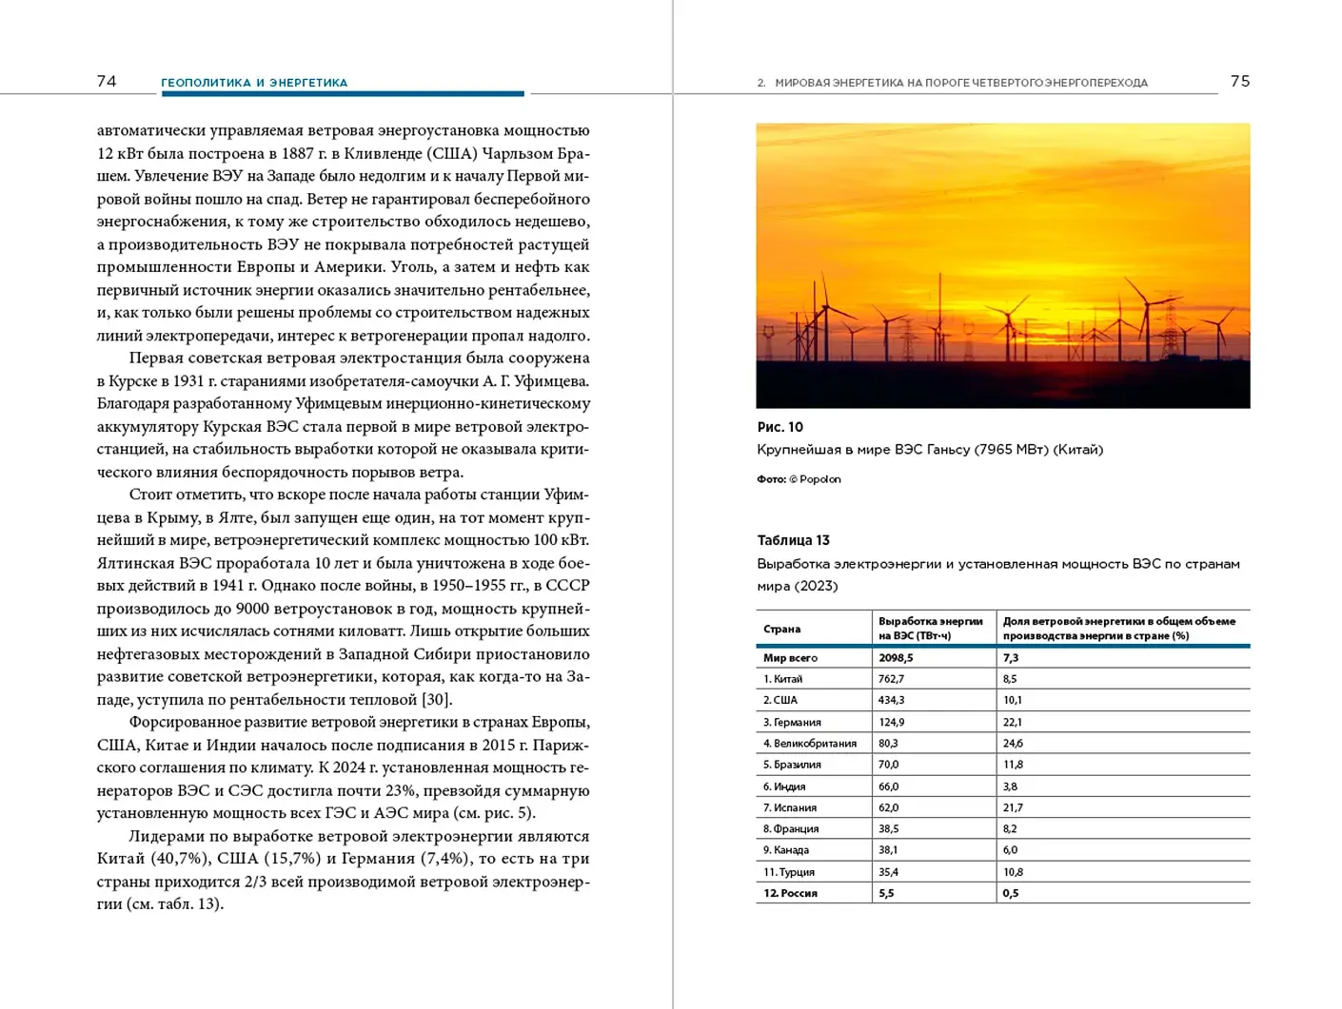Click the wind farm sunset photo
Screen dimensions: 1342x1009
click(1002, 265)
